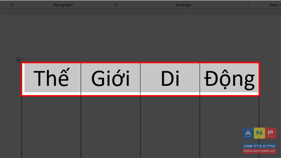Click the empty cell under 'Giới'
Viewport: 281px width, 158px height.
[x=110, y=126]
